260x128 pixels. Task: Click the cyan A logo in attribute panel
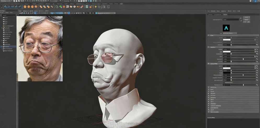pyautogui.click(x=226, y=28)
